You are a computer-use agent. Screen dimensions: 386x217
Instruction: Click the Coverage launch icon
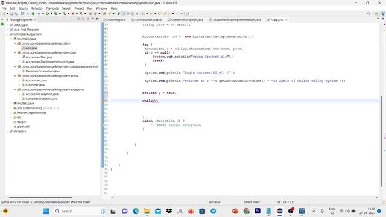pyautogui.click(x=55, y=14)
